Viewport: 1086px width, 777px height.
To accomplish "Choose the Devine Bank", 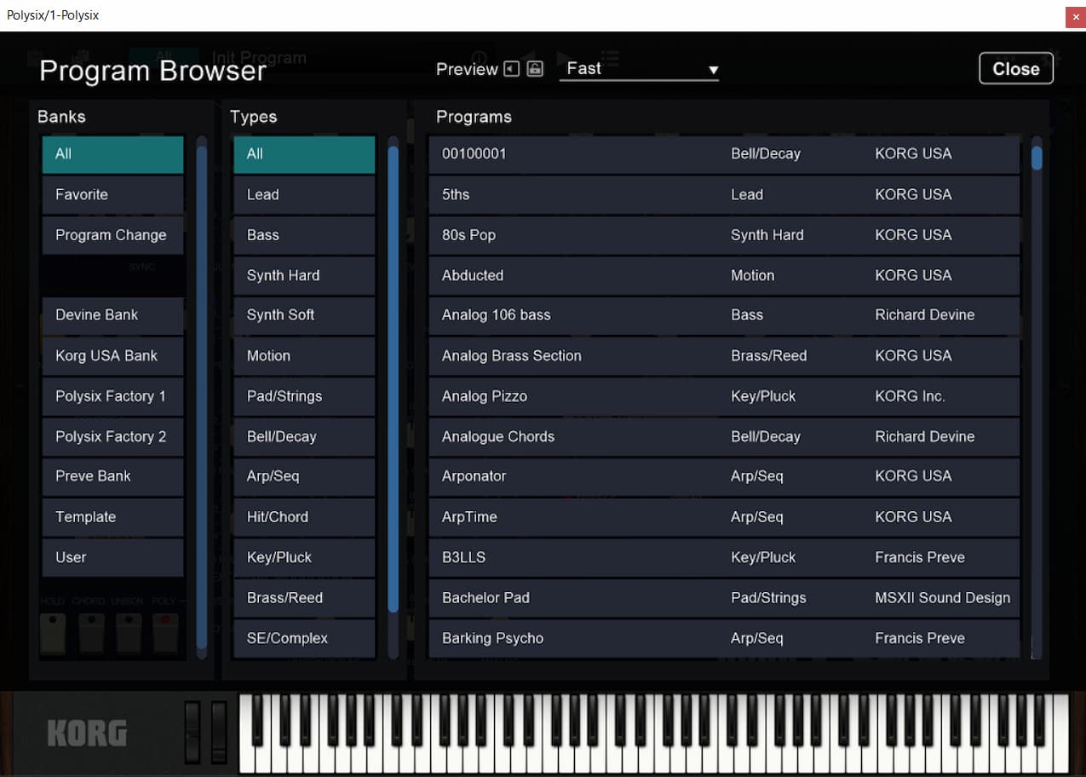I will point(113,315).
